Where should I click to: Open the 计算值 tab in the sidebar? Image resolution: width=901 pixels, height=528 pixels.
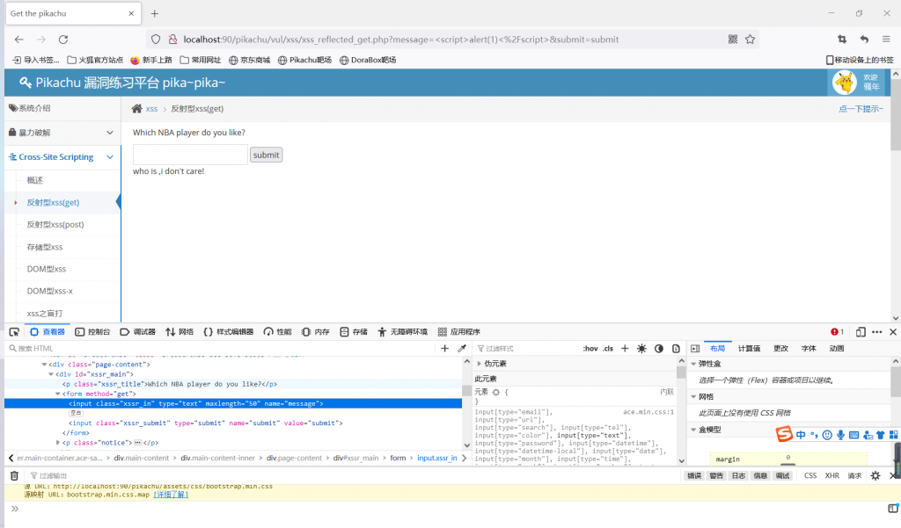tap(751, 349)
